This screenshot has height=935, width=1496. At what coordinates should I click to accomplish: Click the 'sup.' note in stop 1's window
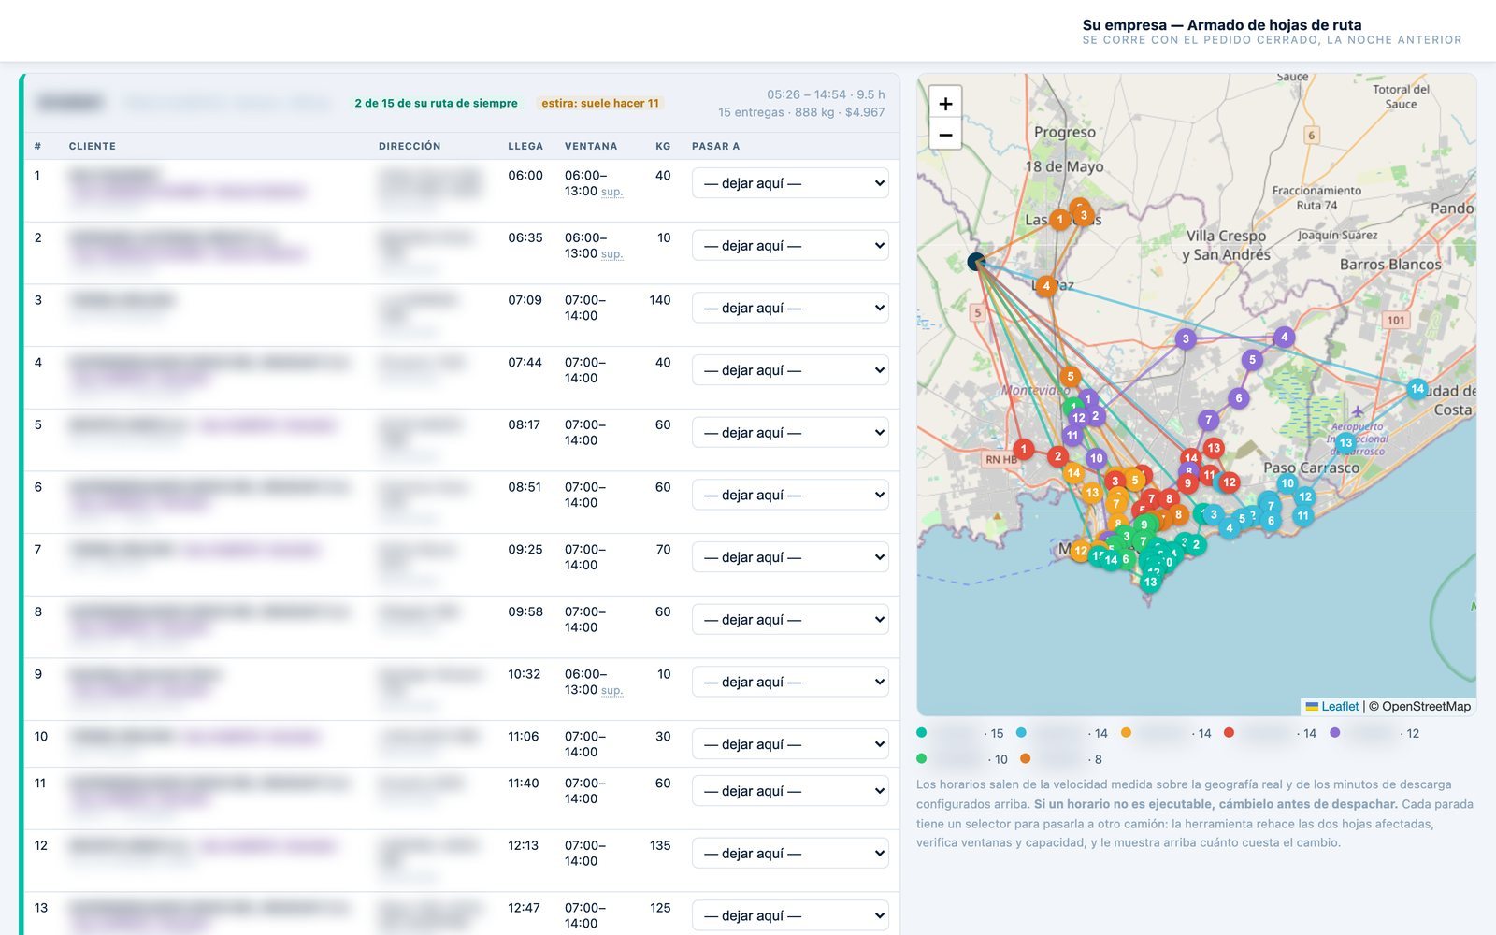[x=611, y=192]
